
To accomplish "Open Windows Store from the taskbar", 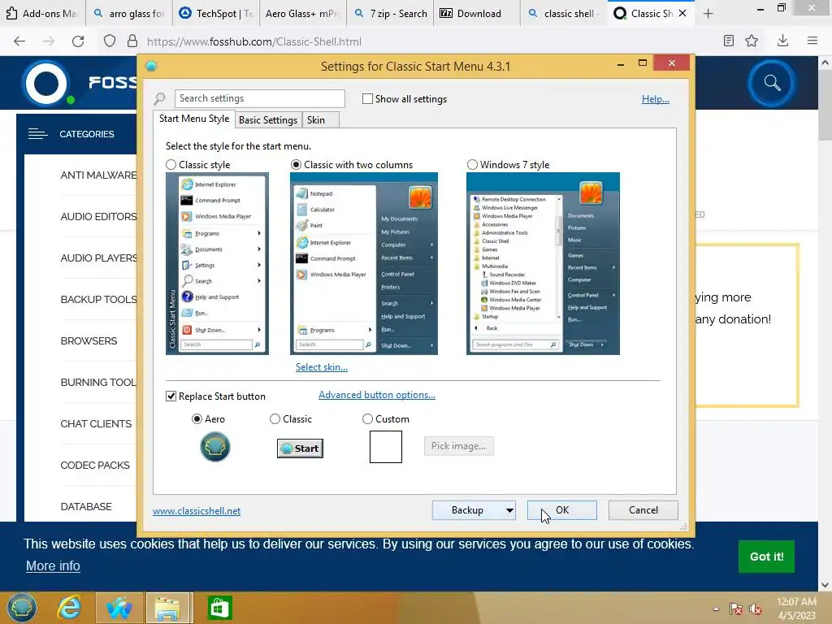I will [219, 608].
